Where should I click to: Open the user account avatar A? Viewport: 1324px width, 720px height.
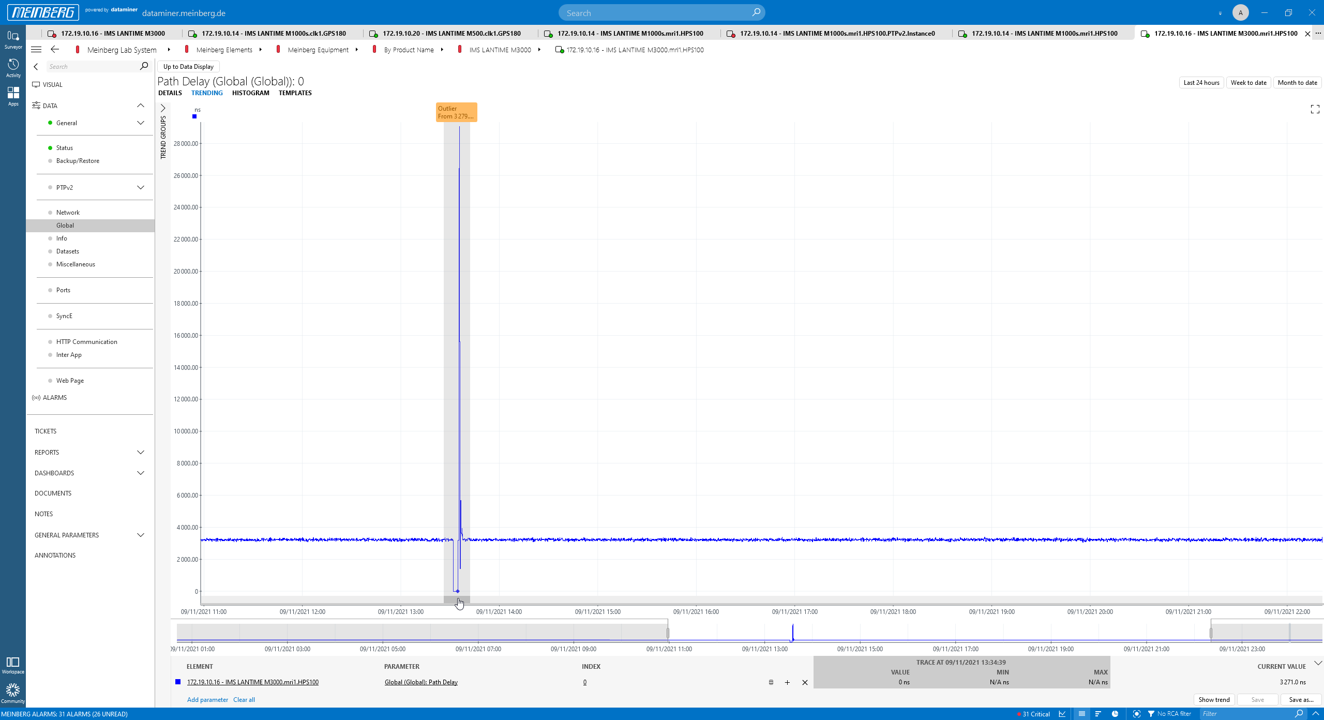(1240, 12)
